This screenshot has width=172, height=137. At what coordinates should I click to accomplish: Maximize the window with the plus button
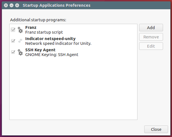pyautogui.click(x=17, y=5)
